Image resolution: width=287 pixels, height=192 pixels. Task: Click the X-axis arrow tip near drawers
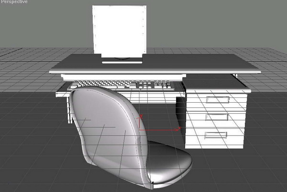[x=178, y=129]
